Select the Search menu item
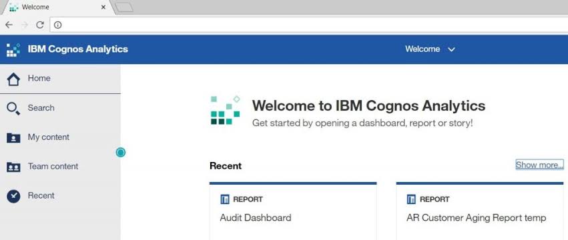Screen dimensions: 568x240 coord(60,108)
